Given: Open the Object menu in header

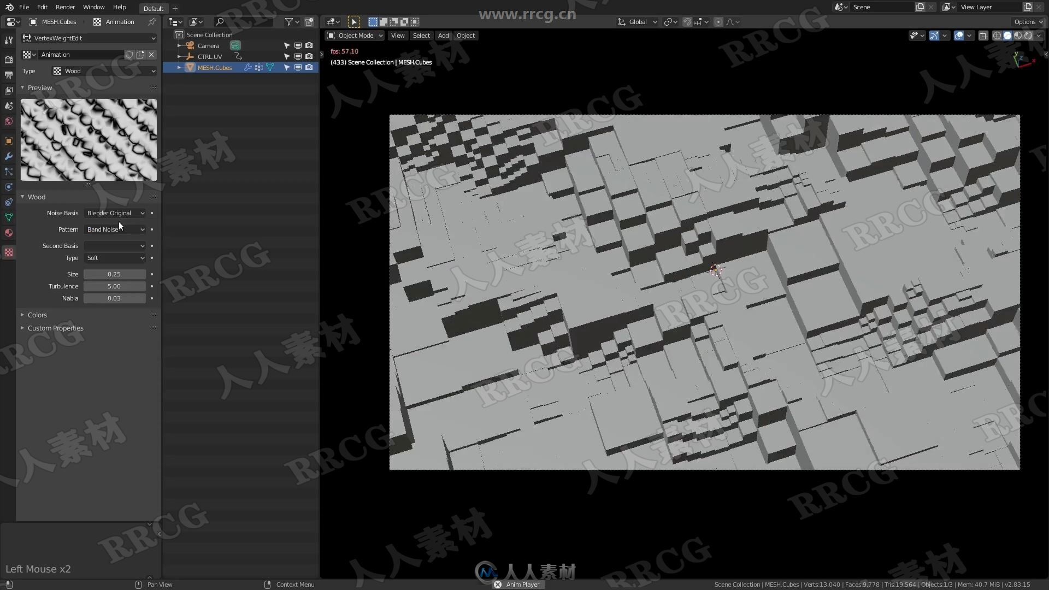Looking at the screenshot, I should (x=466, y=36).
